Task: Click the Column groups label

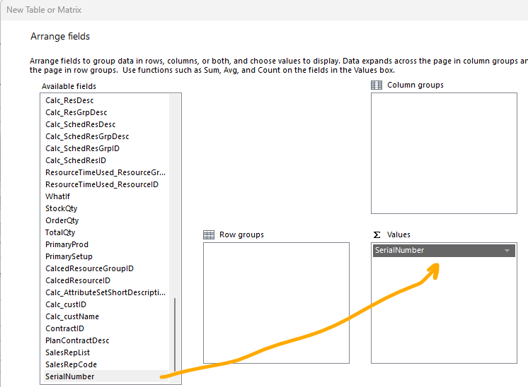Action: click(415, 85)
